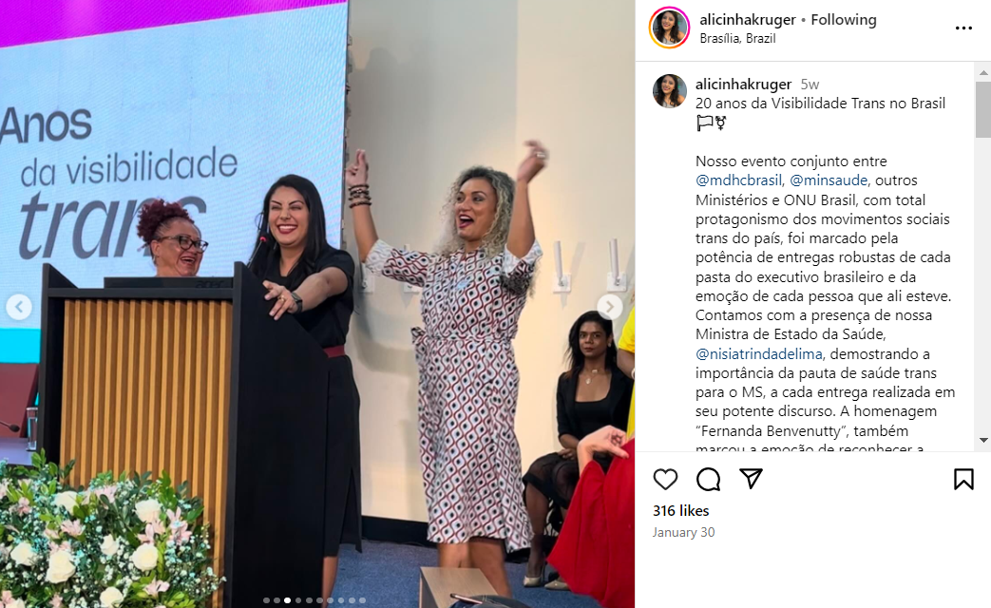Open comments with the speech bubble icon
The width and height of the screenshot is (991, 608).
pyautogui.click(x=708, y=479)
